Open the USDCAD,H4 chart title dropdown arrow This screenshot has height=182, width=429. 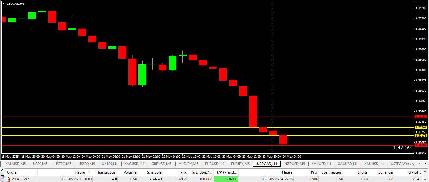click(x=3, y=3)
